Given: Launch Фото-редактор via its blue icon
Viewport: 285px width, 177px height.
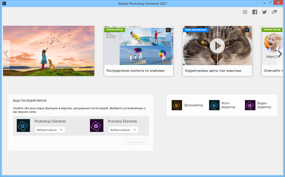Looking at the screenshot, I should tap(214, 105).
